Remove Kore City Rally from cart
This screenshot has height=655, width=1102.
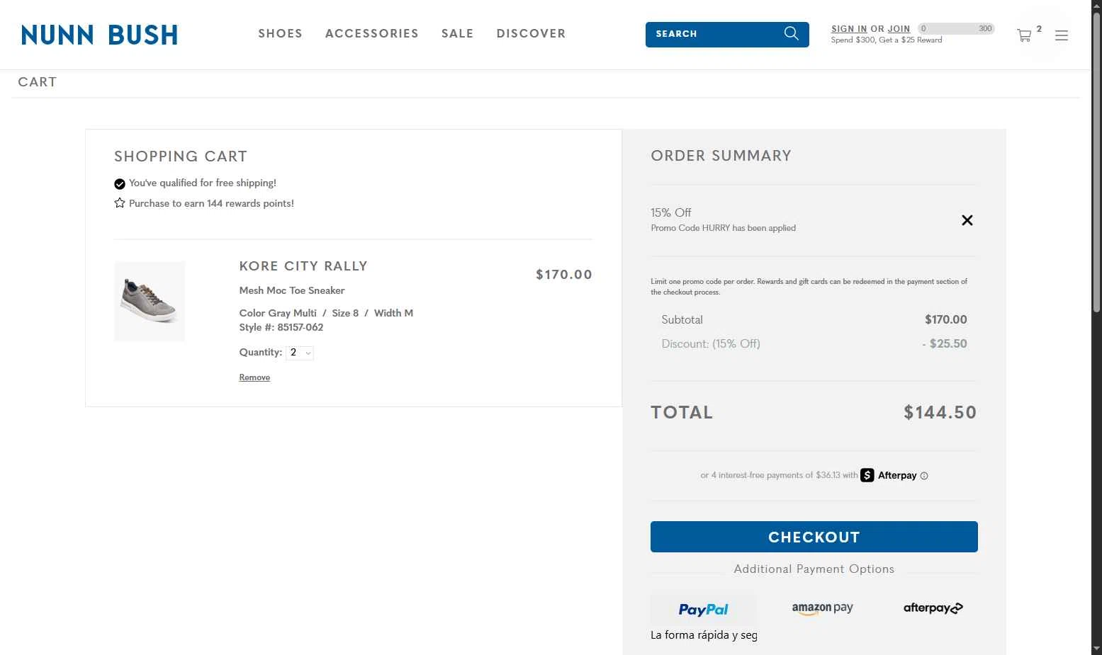tap(254, 377)
